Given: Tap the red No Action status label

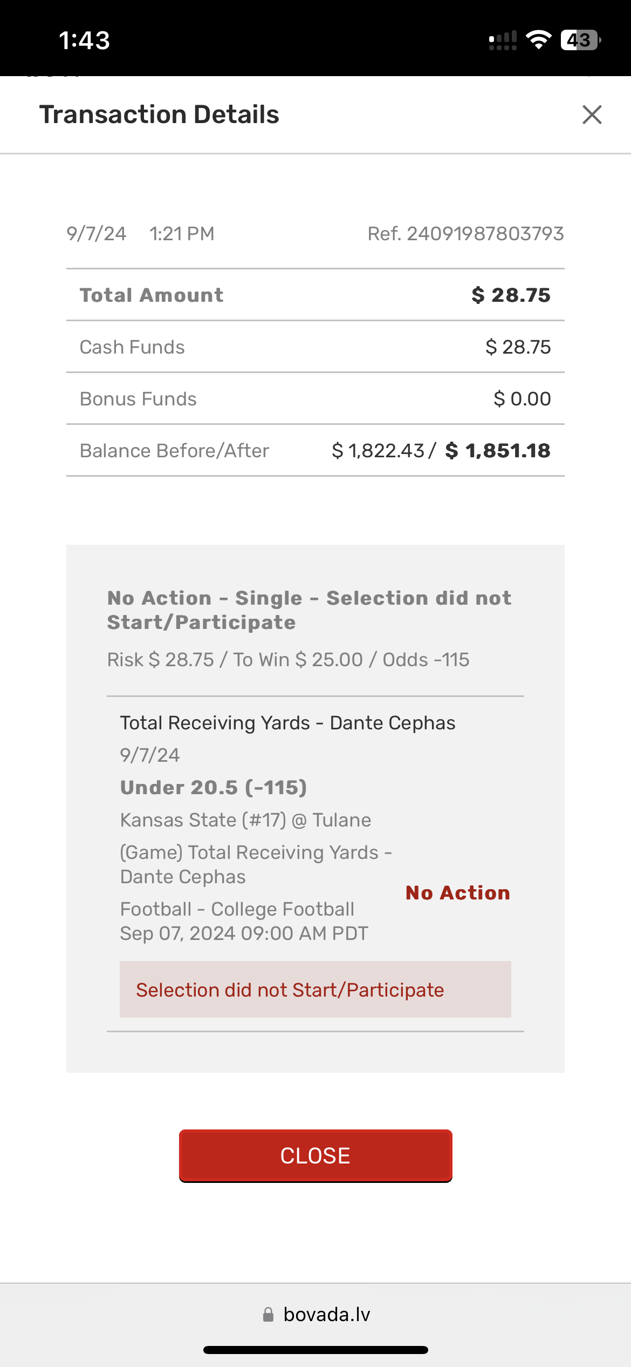Looking at the screenshot, I should [457, 893].
